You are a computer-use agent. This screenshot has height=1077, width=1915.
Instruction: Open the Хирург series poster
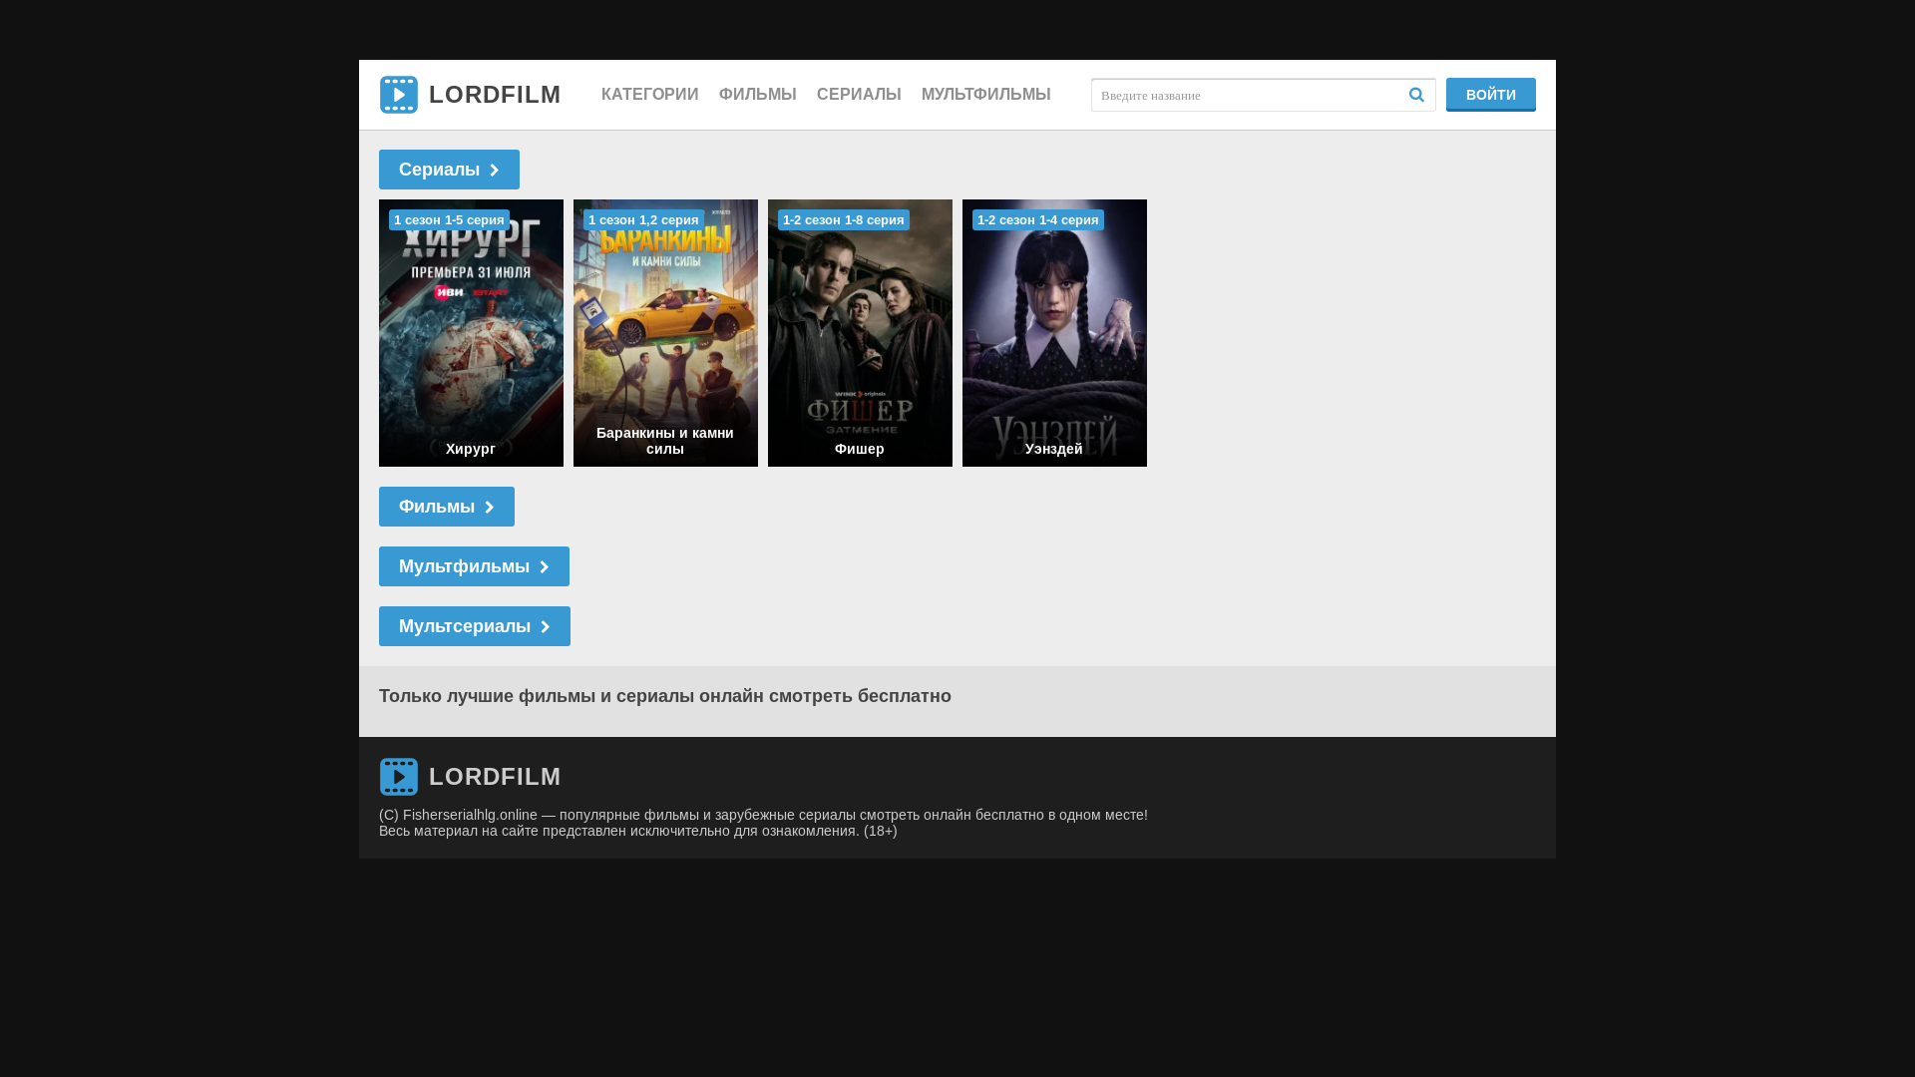471,333
